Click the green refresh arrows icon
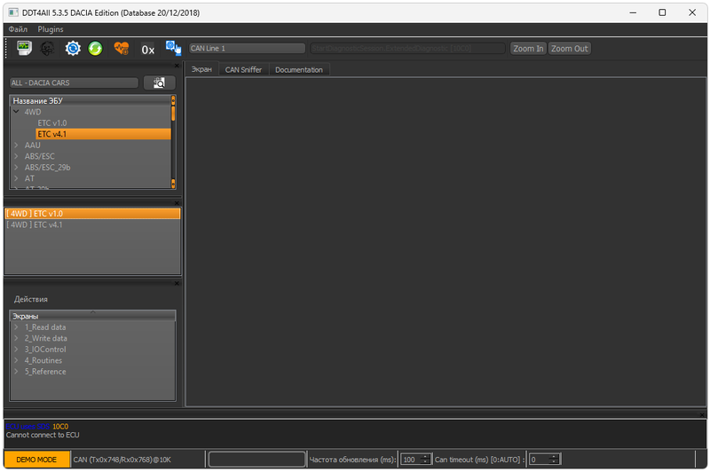Screen dimensions: 710x472 coord(95,49)
